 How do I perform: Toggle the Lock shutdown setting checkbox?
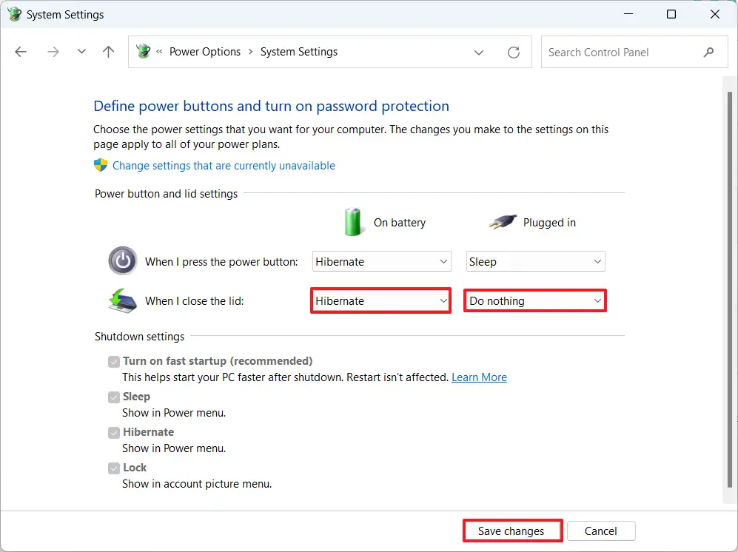click(x=114, y=468)
